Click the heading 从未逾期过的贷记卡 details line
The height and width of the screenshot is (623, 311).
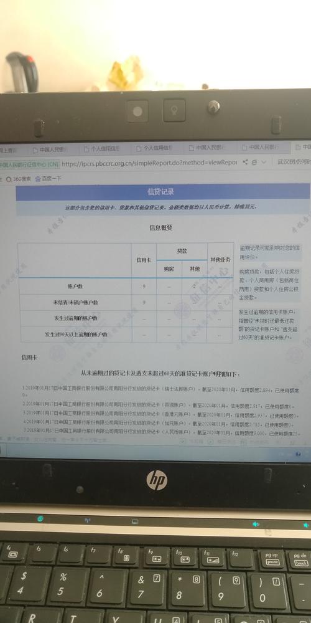point(160,374)
